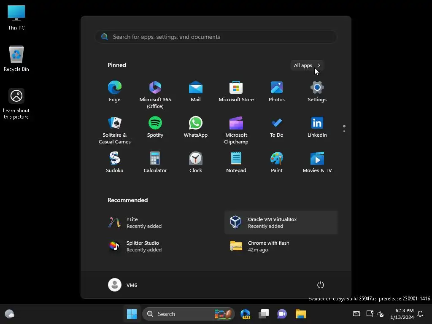Open the To Do app
Image resolution: width=432 pixels, height=324 pixels.
pos(277,127)
